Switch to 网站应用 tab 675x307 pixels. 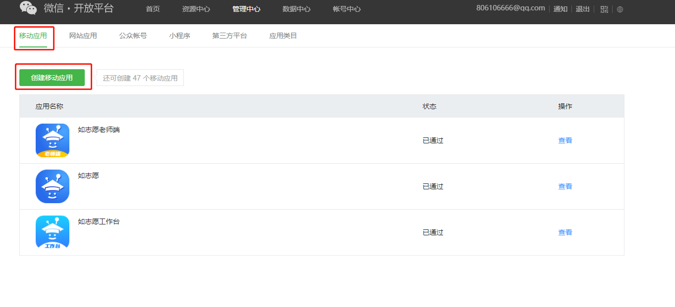click(x=83, y=36)
